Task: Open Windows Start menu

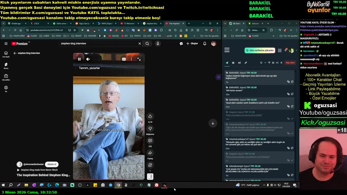Action: [x=3, y=185]
